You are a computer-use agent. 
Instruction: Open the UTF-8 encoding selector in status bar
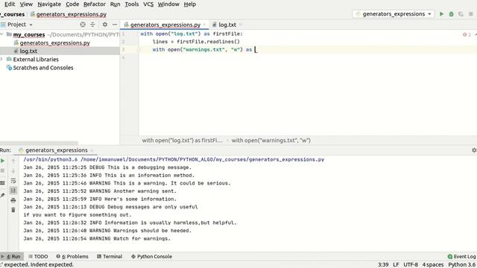tap(411, 265)
